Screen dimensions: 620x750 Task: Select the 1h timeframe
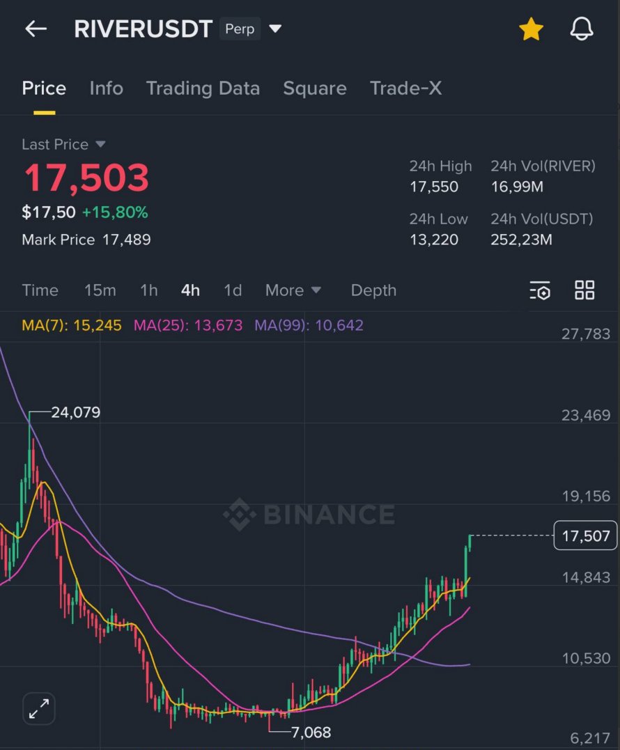pos(149,290)
